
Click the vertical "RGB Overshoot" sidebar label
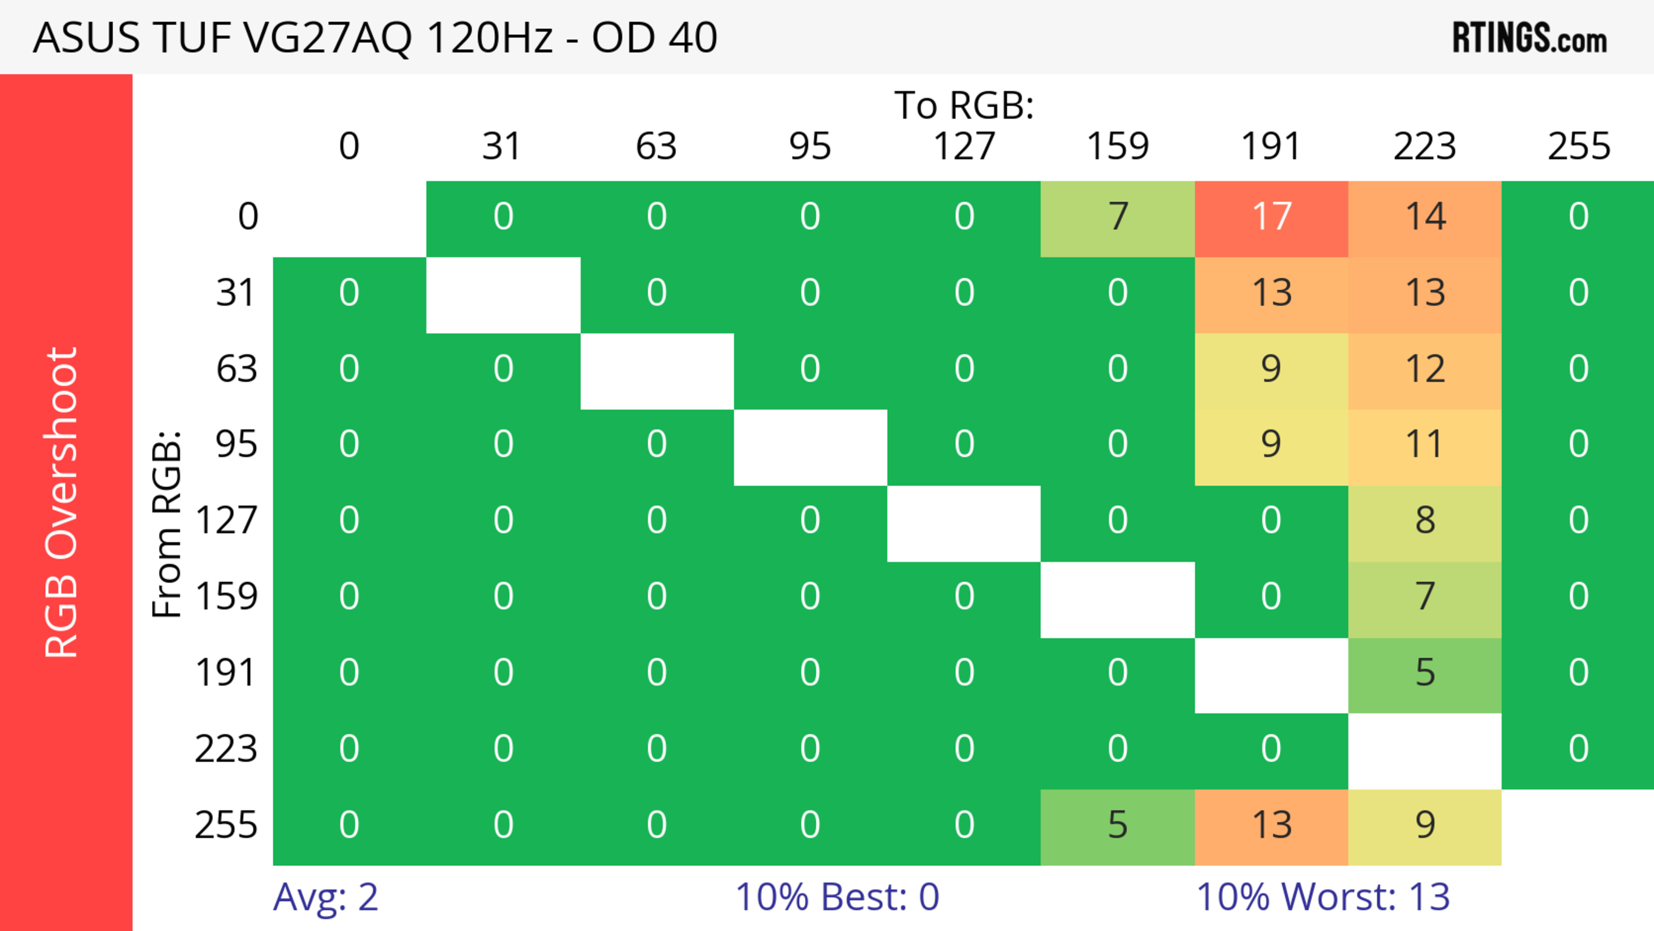[x=62, y=502]
